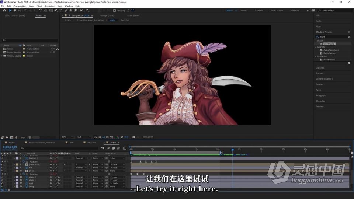Click the work area end handle
The height and width of the screenshot is (199, 354).
tap(221, 153)
